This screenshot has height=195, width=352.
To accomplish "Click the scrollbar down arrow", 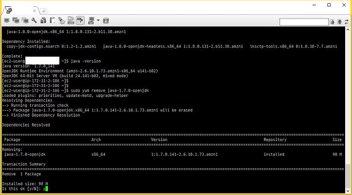I will coord(348,191).
